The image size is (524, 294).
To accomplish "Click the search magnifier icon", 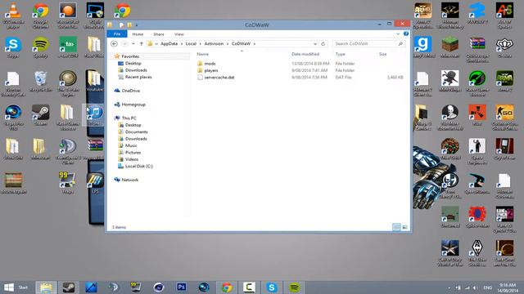I will click(x=400, y=43).
